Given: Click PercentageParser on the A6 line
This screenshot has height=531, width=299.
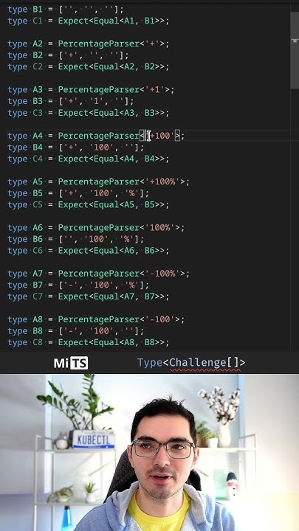Looking at the screenshot, I should pos(99,228).
